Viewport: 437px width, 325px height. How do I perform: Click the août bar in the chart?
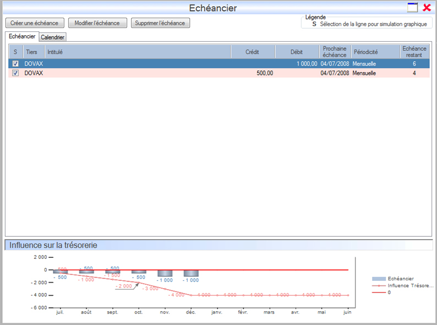[x=86, y=272]
